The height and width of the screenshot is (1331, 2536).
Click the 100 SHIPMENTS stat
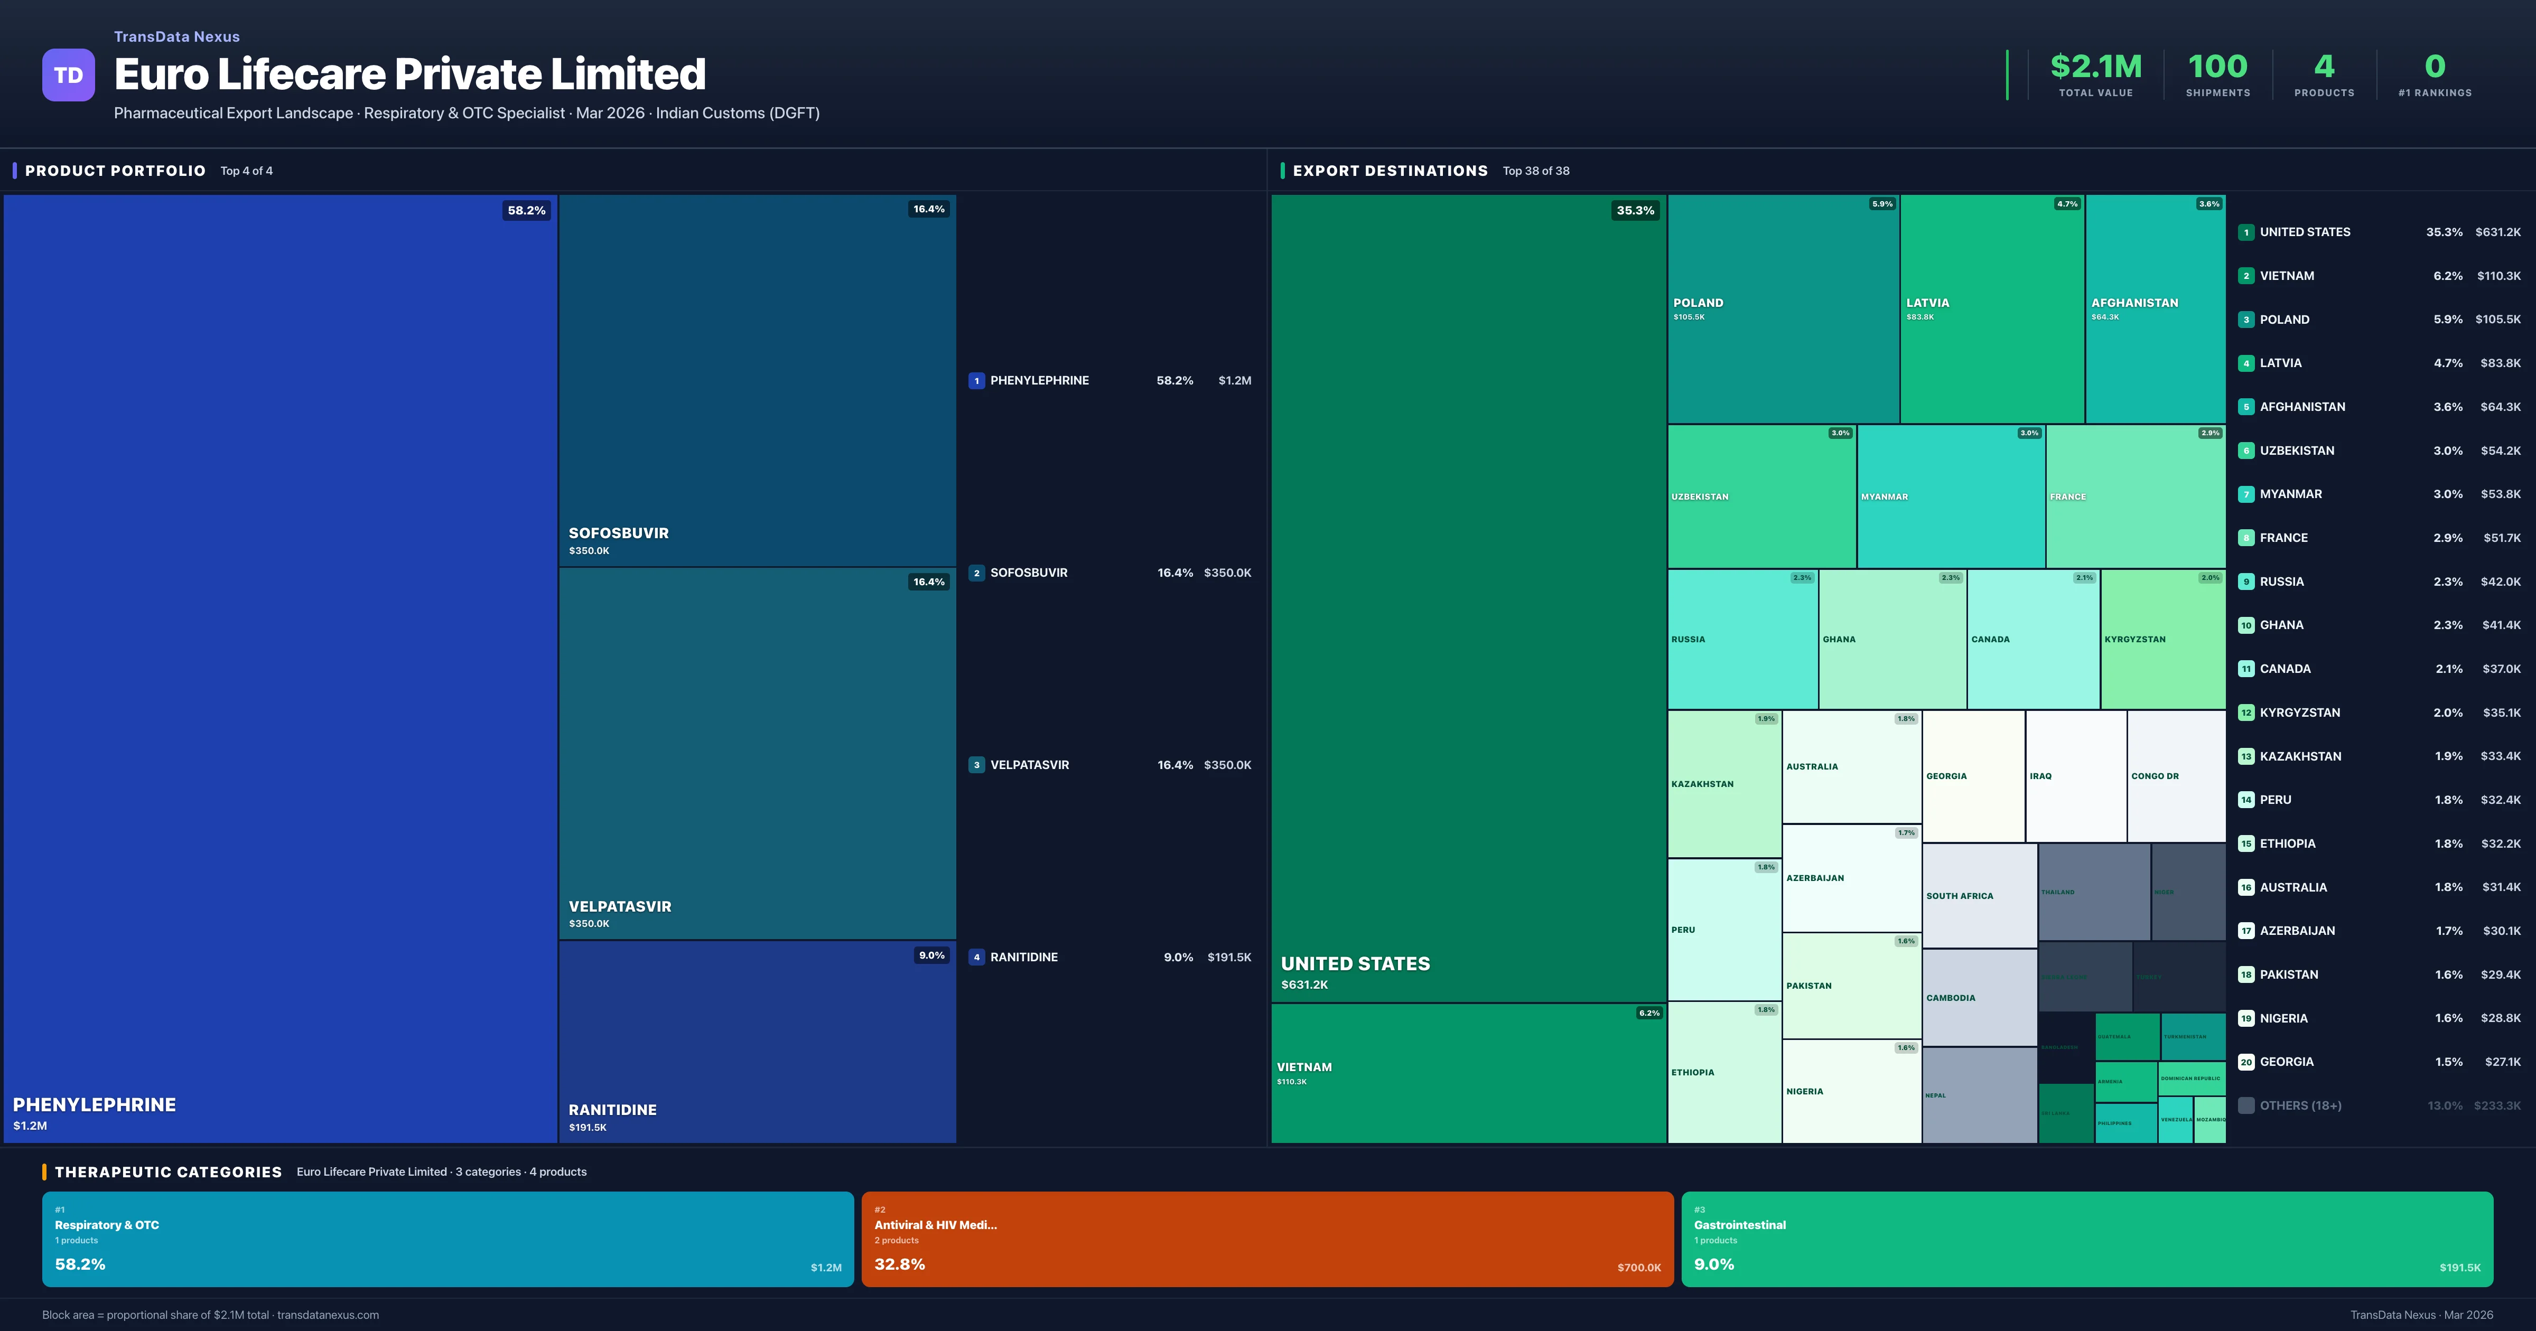2217,74
